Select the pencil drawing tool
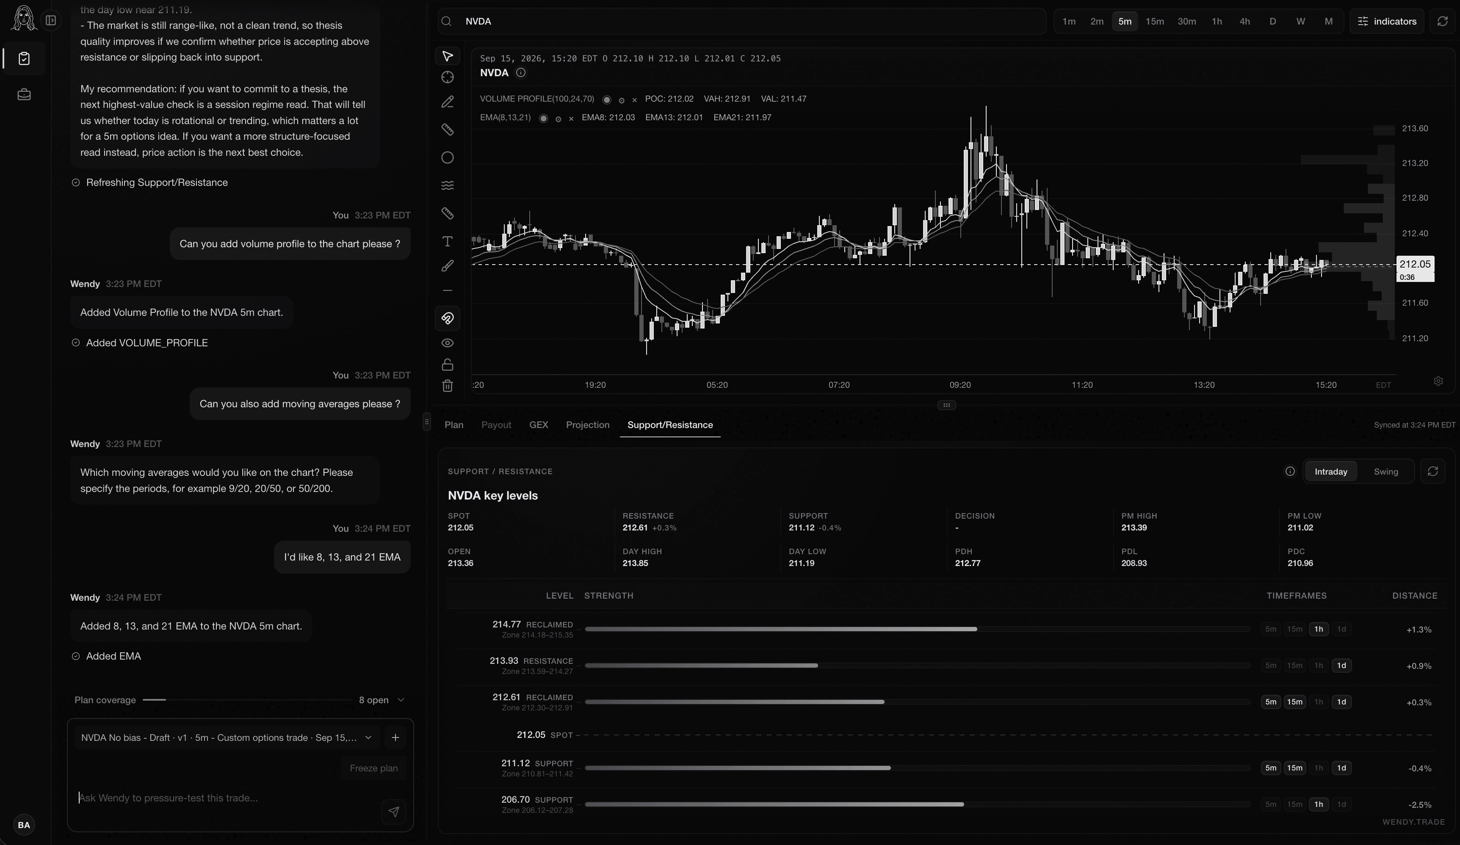 click(447, 102)
